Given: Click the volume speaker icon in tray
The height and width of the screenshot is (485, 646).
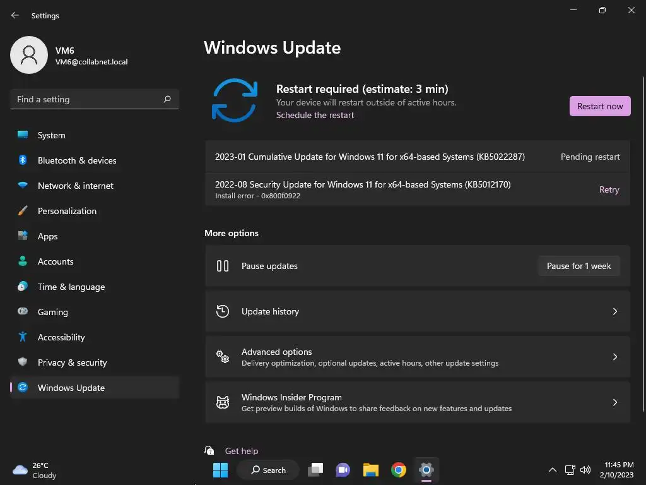Looking at the screenshot, I should pyautogui.click(x=585, y=470).
